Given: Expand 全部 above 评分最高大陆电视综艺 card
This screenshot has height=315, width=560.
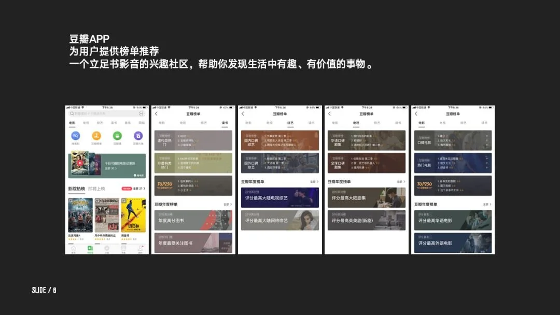Looking at the screenshot, I should [x=314, y=181].
